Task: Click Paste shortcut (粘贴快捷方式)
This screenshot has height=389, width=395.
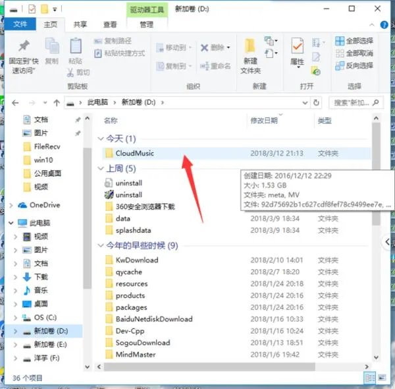Action: (120, 53)
